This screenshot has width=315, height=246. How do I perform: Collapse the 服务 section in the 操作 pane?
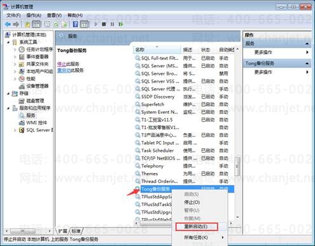[307, 44]
